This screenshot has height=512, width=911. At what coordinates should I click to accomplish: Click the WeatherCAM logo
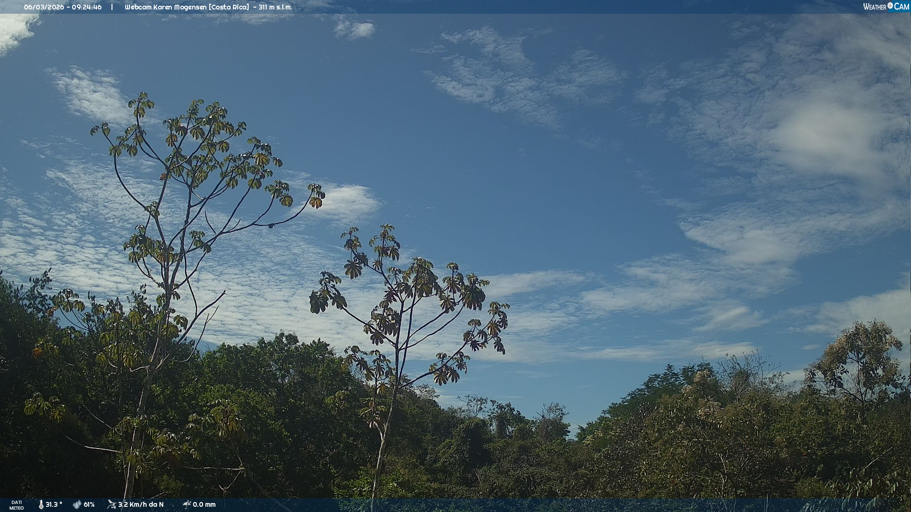point(885,7)
